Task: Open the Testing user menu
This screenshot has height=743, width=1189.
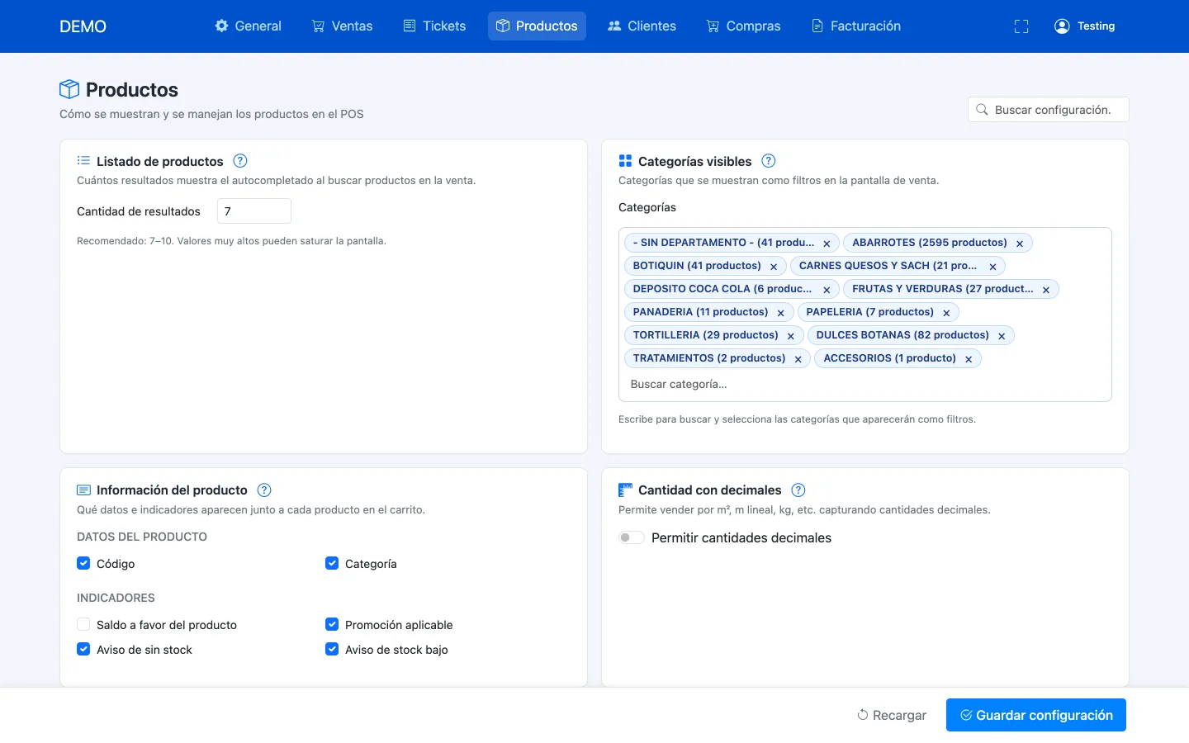Action: pyautogui.click(x=1085, y=26)
